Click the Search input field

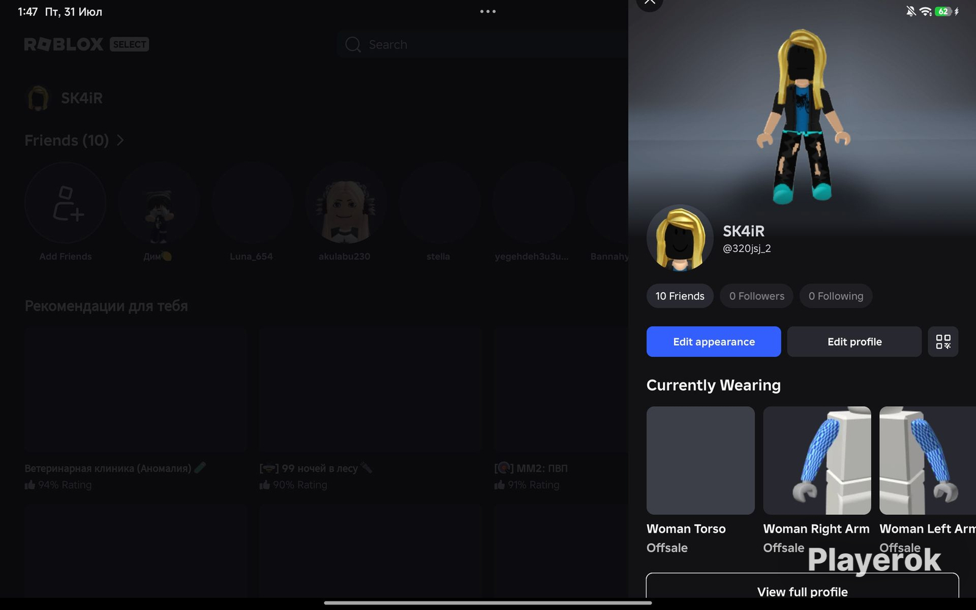tap(482, 45)
